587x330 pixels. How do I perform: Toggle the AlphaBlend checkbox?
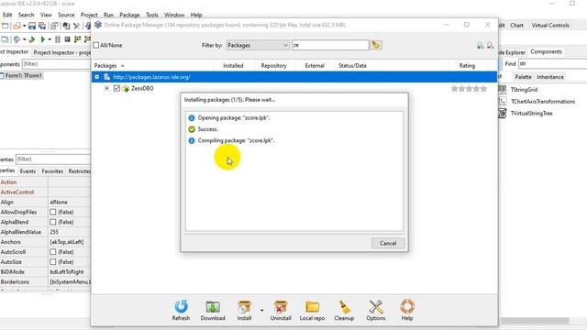click(53, 222)
